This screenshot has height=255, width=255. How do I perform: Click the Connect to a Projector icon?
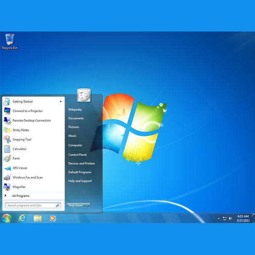pos(7,111)
